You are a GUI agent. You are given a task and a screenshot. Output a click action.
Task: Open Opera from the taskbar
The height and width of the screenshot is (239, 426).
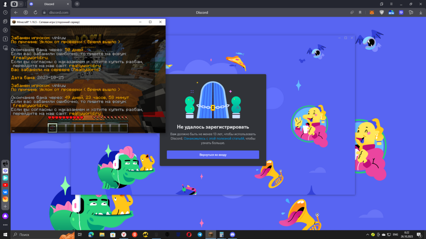coord(189,235)
